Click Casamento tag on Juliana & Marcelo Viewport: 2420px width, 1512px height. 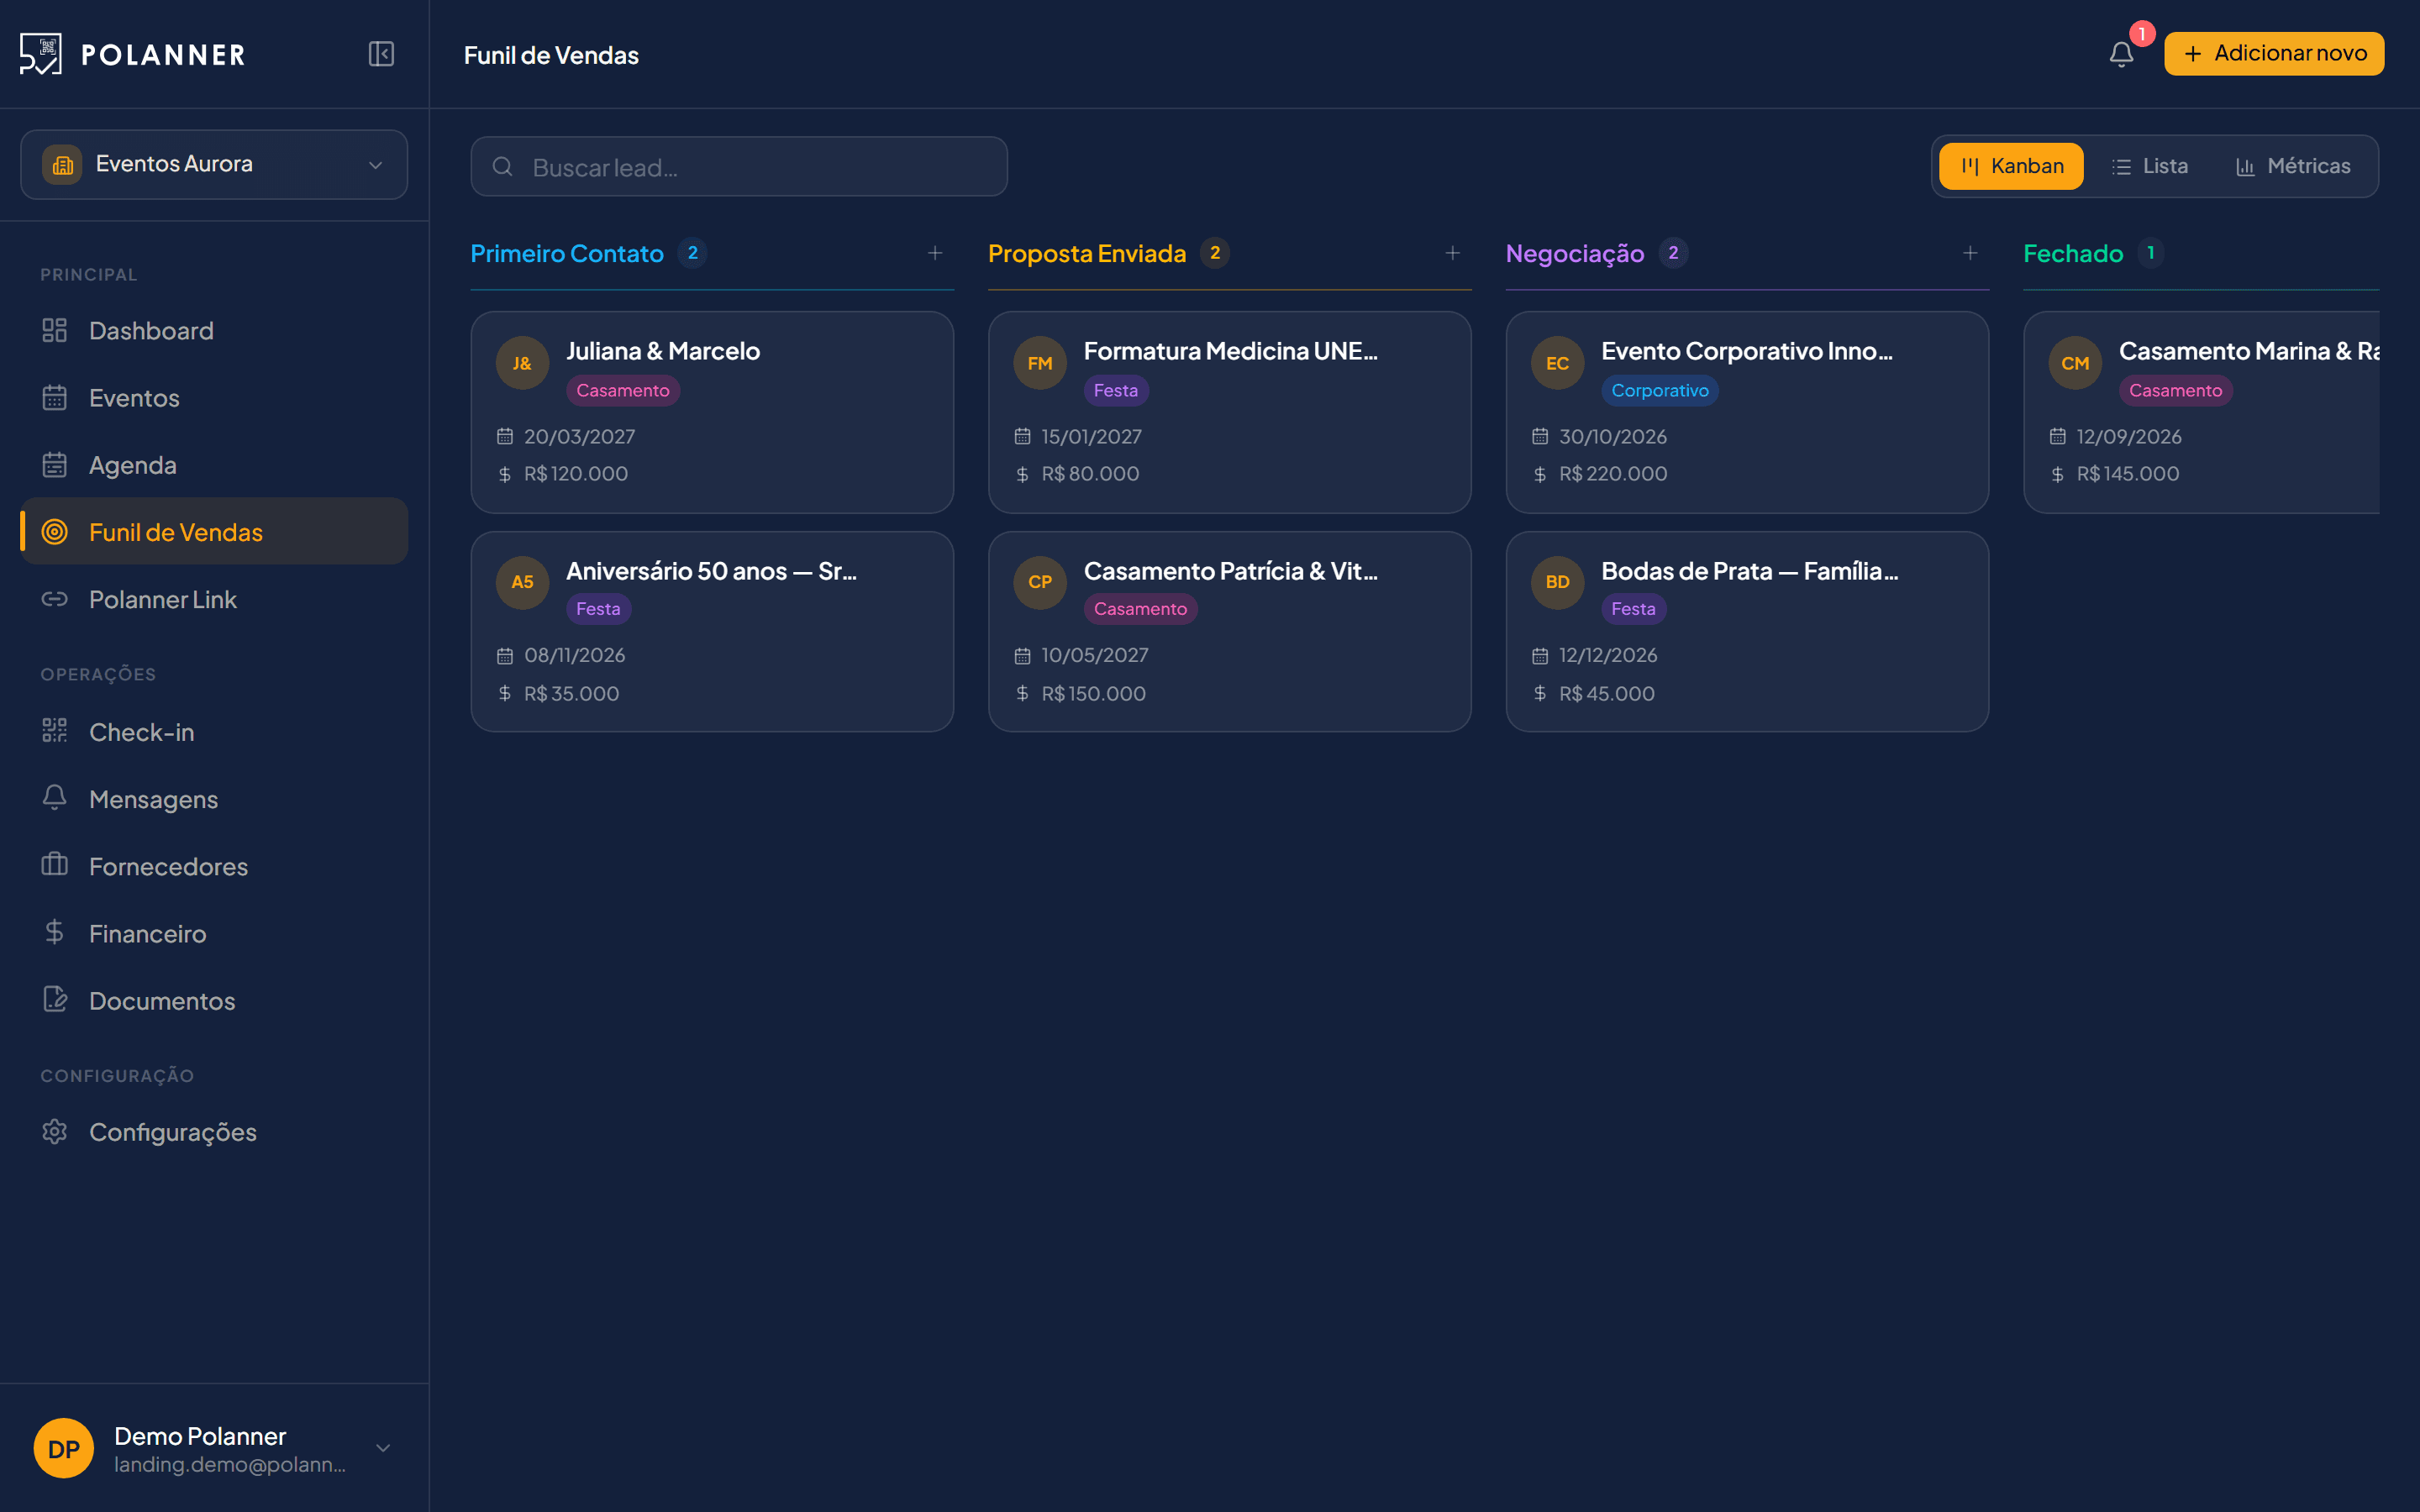[x=623, y=390]
